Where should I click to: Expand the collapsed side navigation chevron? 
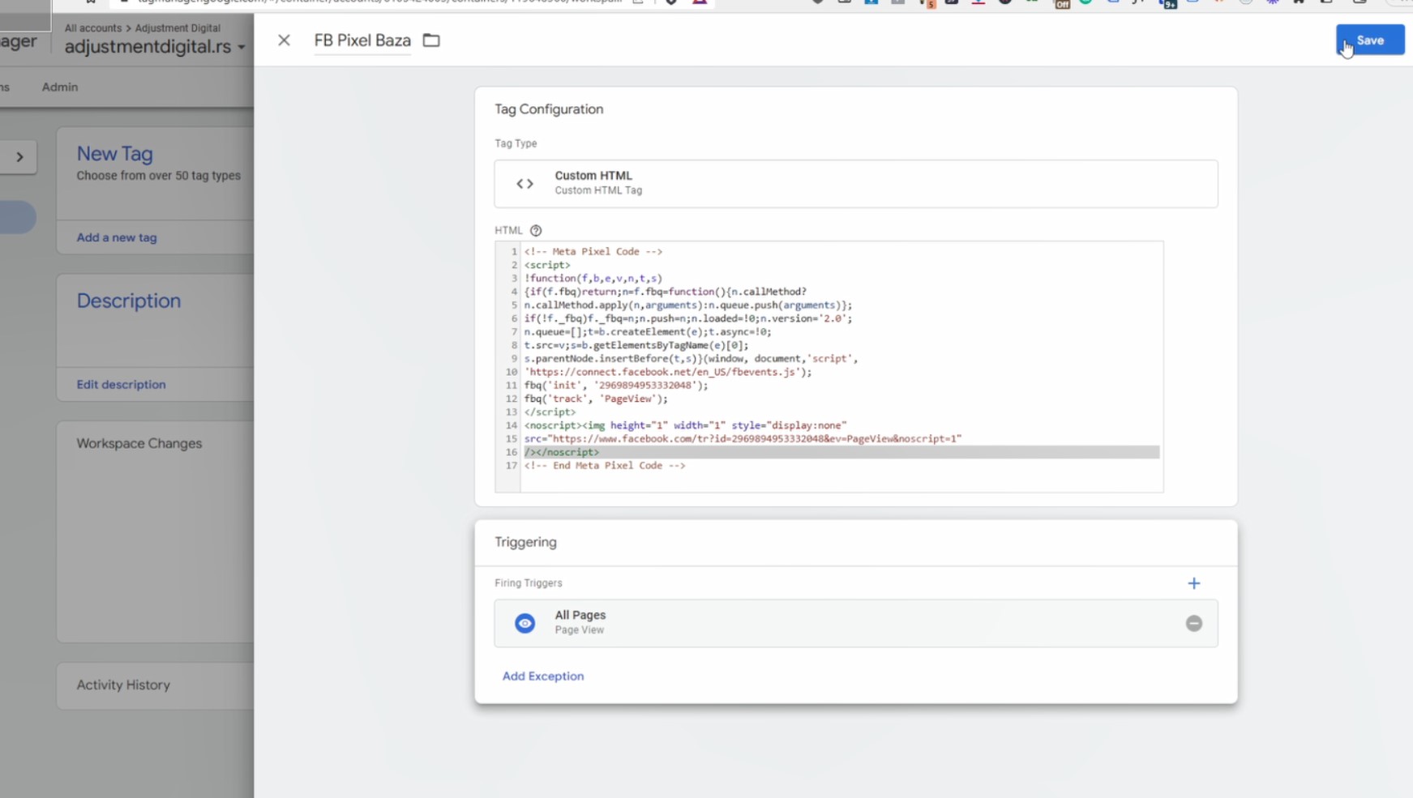19,157
